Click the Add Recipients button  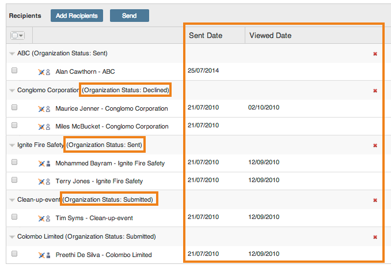tap(77, 16)
